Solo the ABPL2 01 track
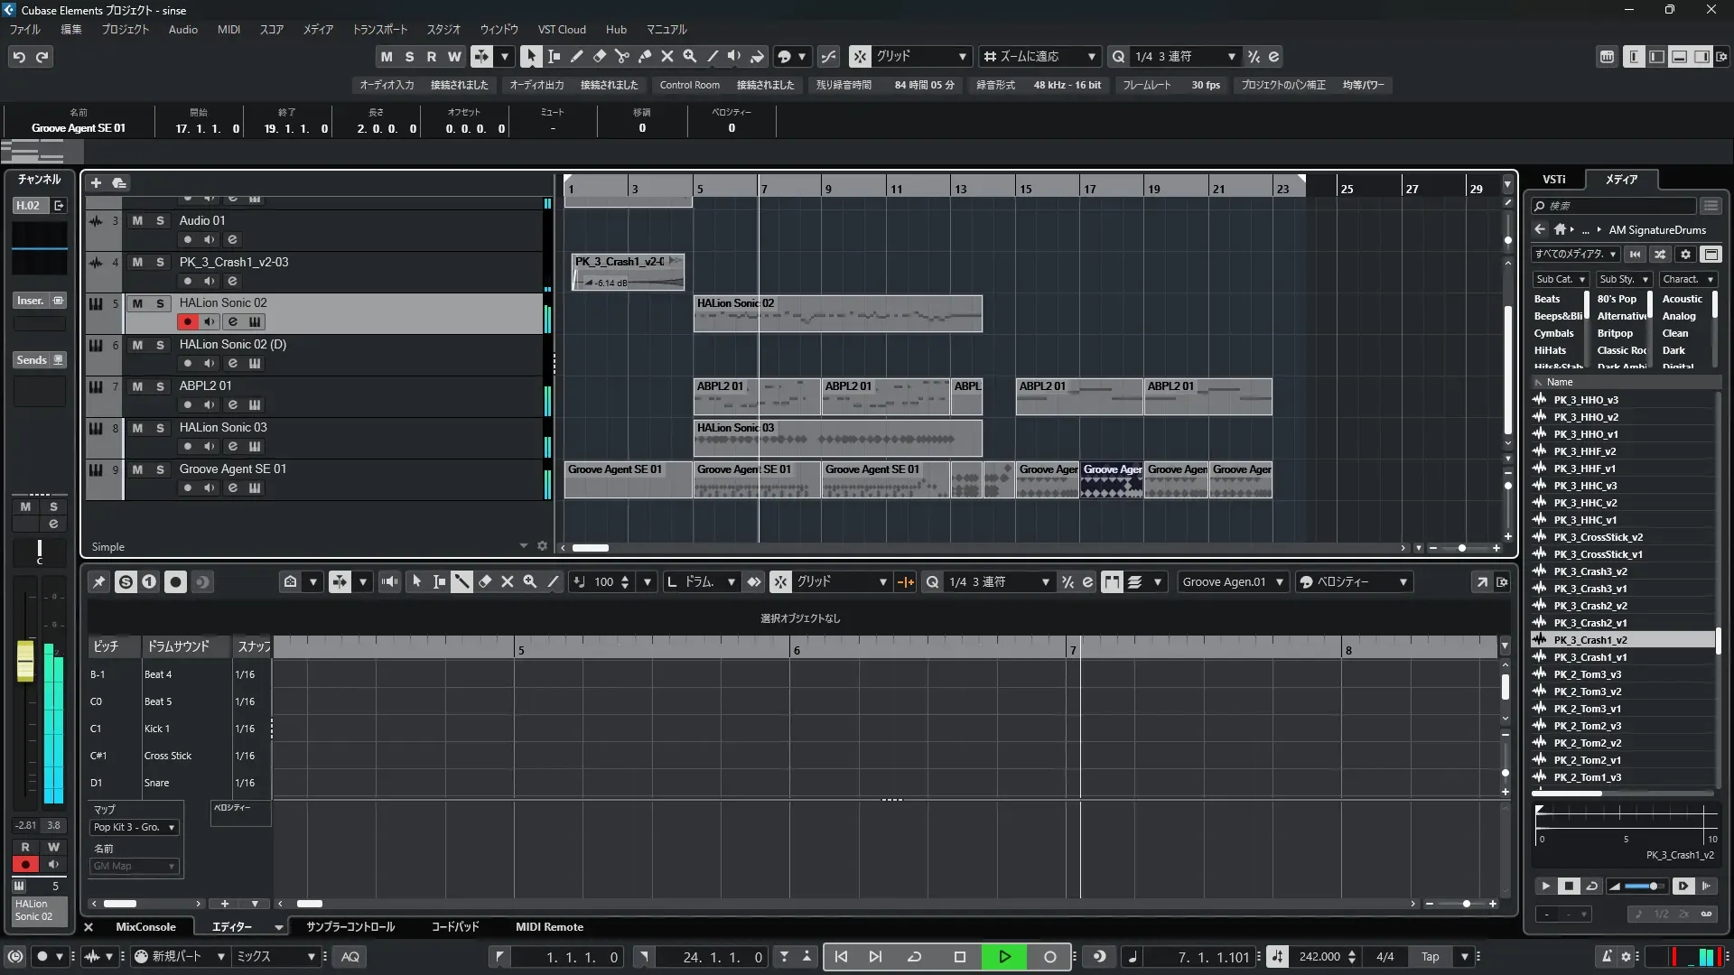1734x975 pixels. (160, 386)
